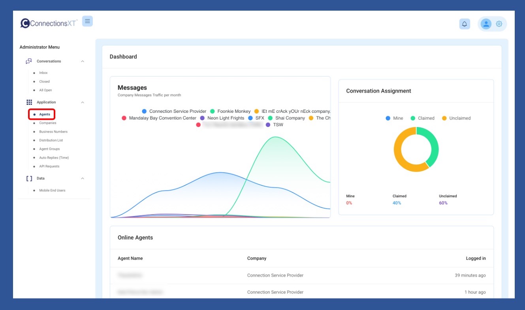525x310 pixels.
Task: Open the settings gear icon
Action: [x=499, y=24]
